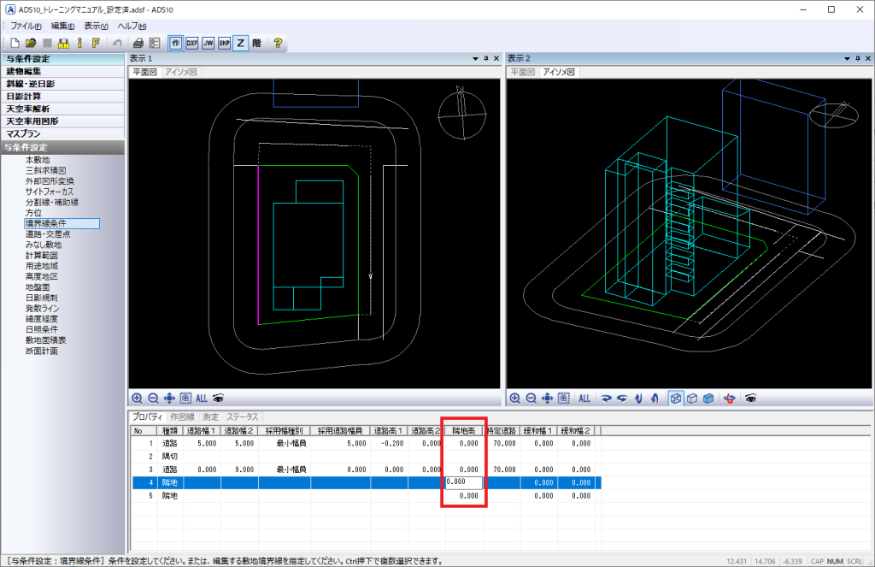Close the 表示 1 panel
Viewport: 875px width, 567px height.
(x=496, y=59)
